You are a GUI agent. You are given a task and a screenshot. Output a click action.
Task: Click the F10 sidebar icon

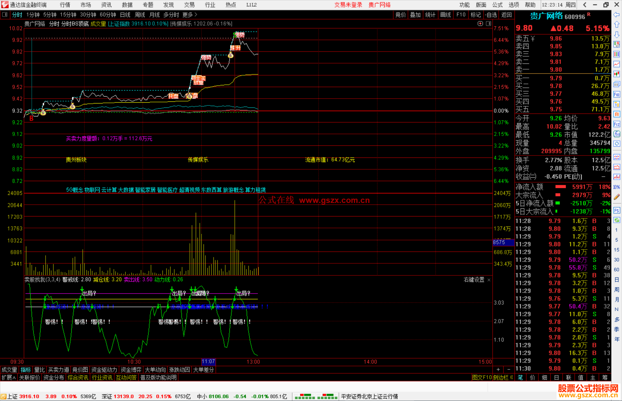point(616,94)
